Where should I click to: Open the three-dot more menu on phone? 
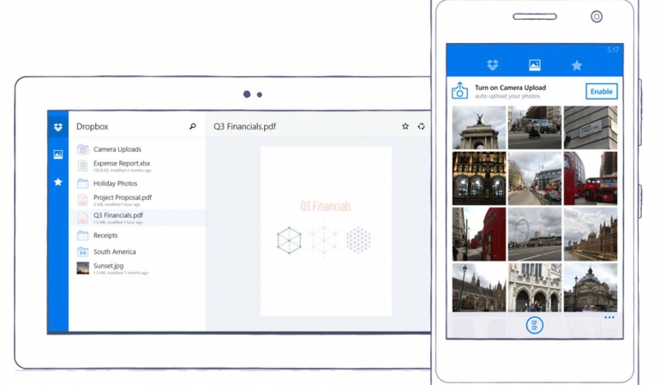[609, 318]
